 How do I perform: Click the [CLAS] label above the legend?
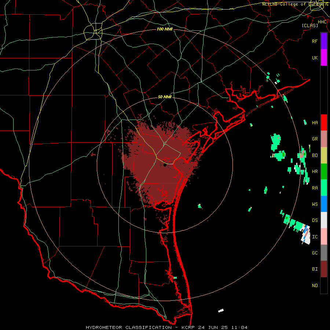point(310,25)
